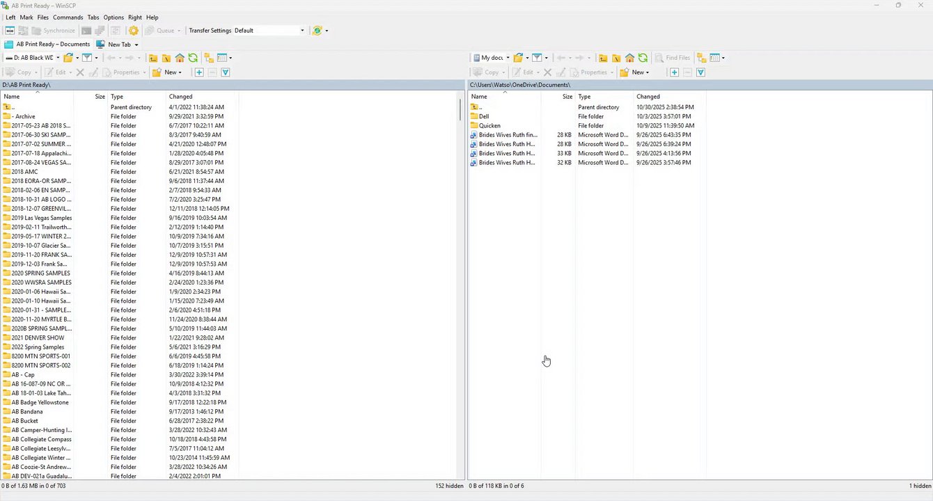Click the view style icon in right panel toolbar
Image resolution: width=933 pixels, height=501 pixels.
pyautogui.click(x=714, y=58)
